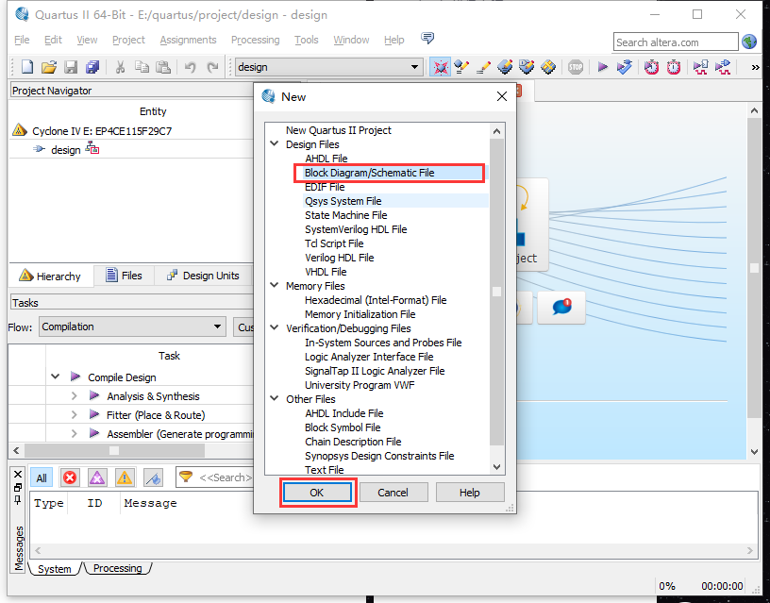This screenshot has width=770, height=603.
Task: Click the feedback speech bubble icon in menu bar
Action: tap(427, 38)
